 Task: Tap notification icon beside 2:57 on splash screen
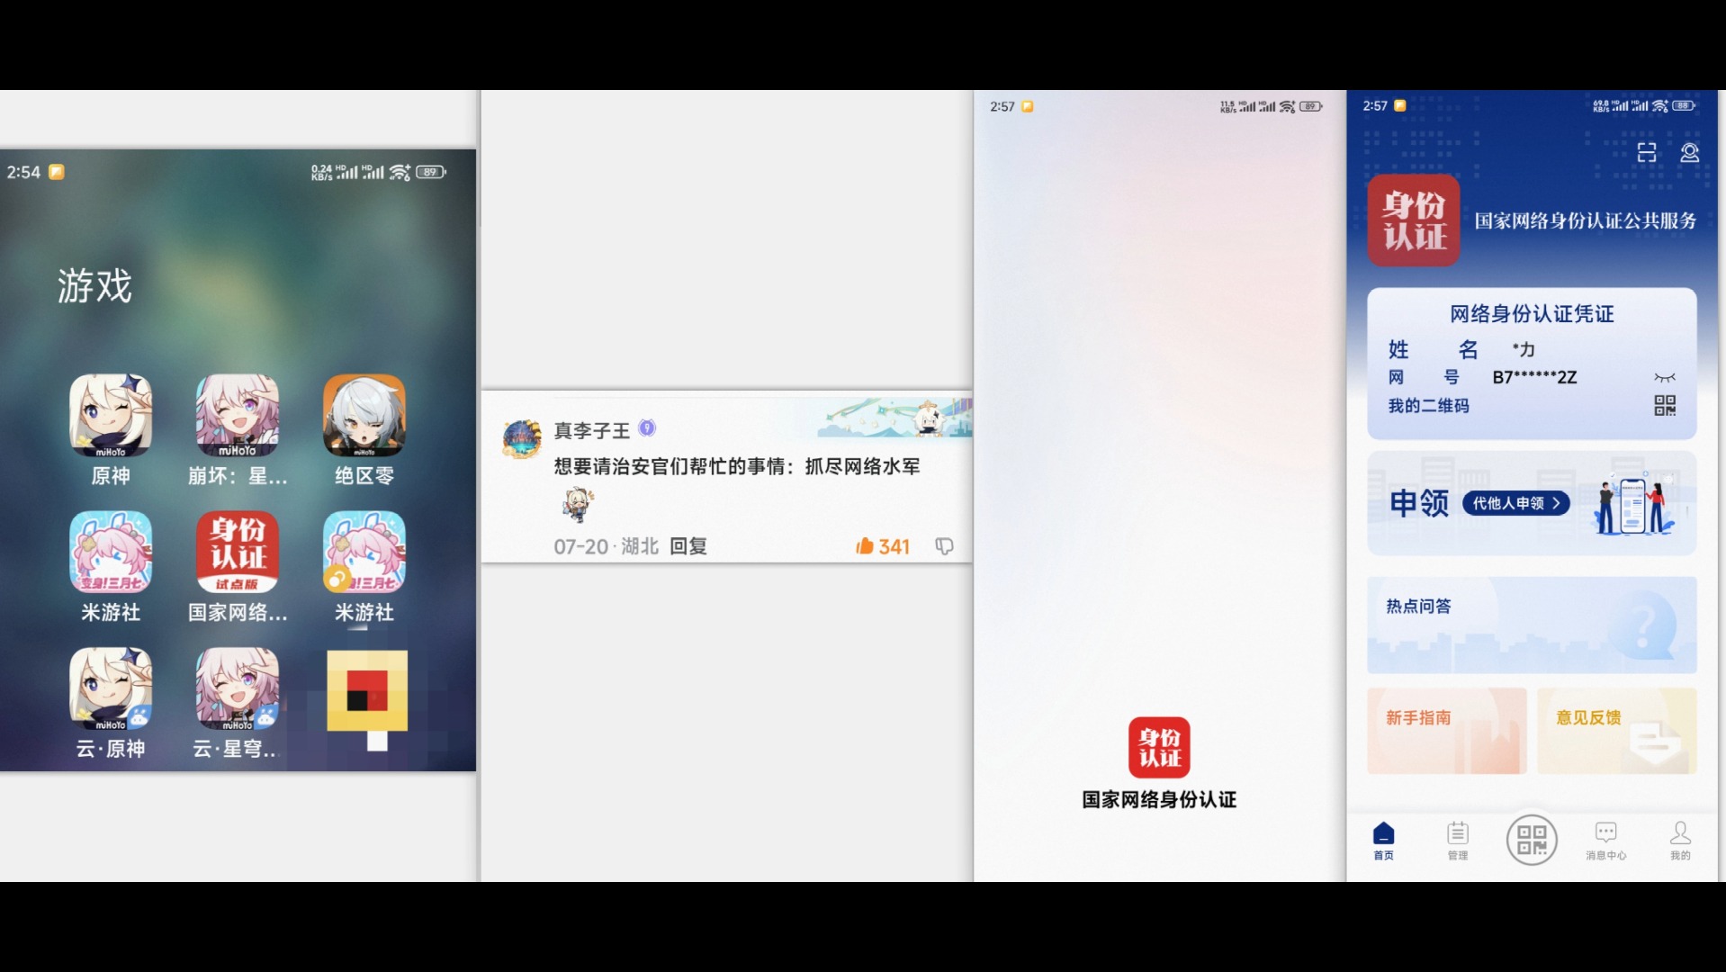pyautogui.click(x=1028, y=106)
